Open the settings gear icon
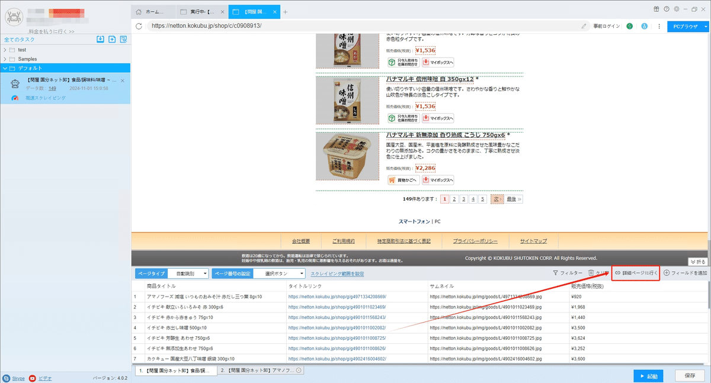This screenshot has height=383, width=711. point(676,9)
